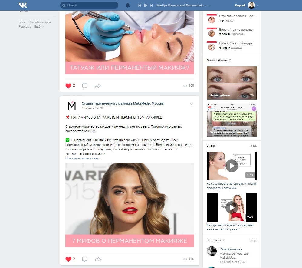Screen dimensions: 302x268
Task: Open the 188 views counter eye icon
Action: pyautogui.click(x=185, y=86)
